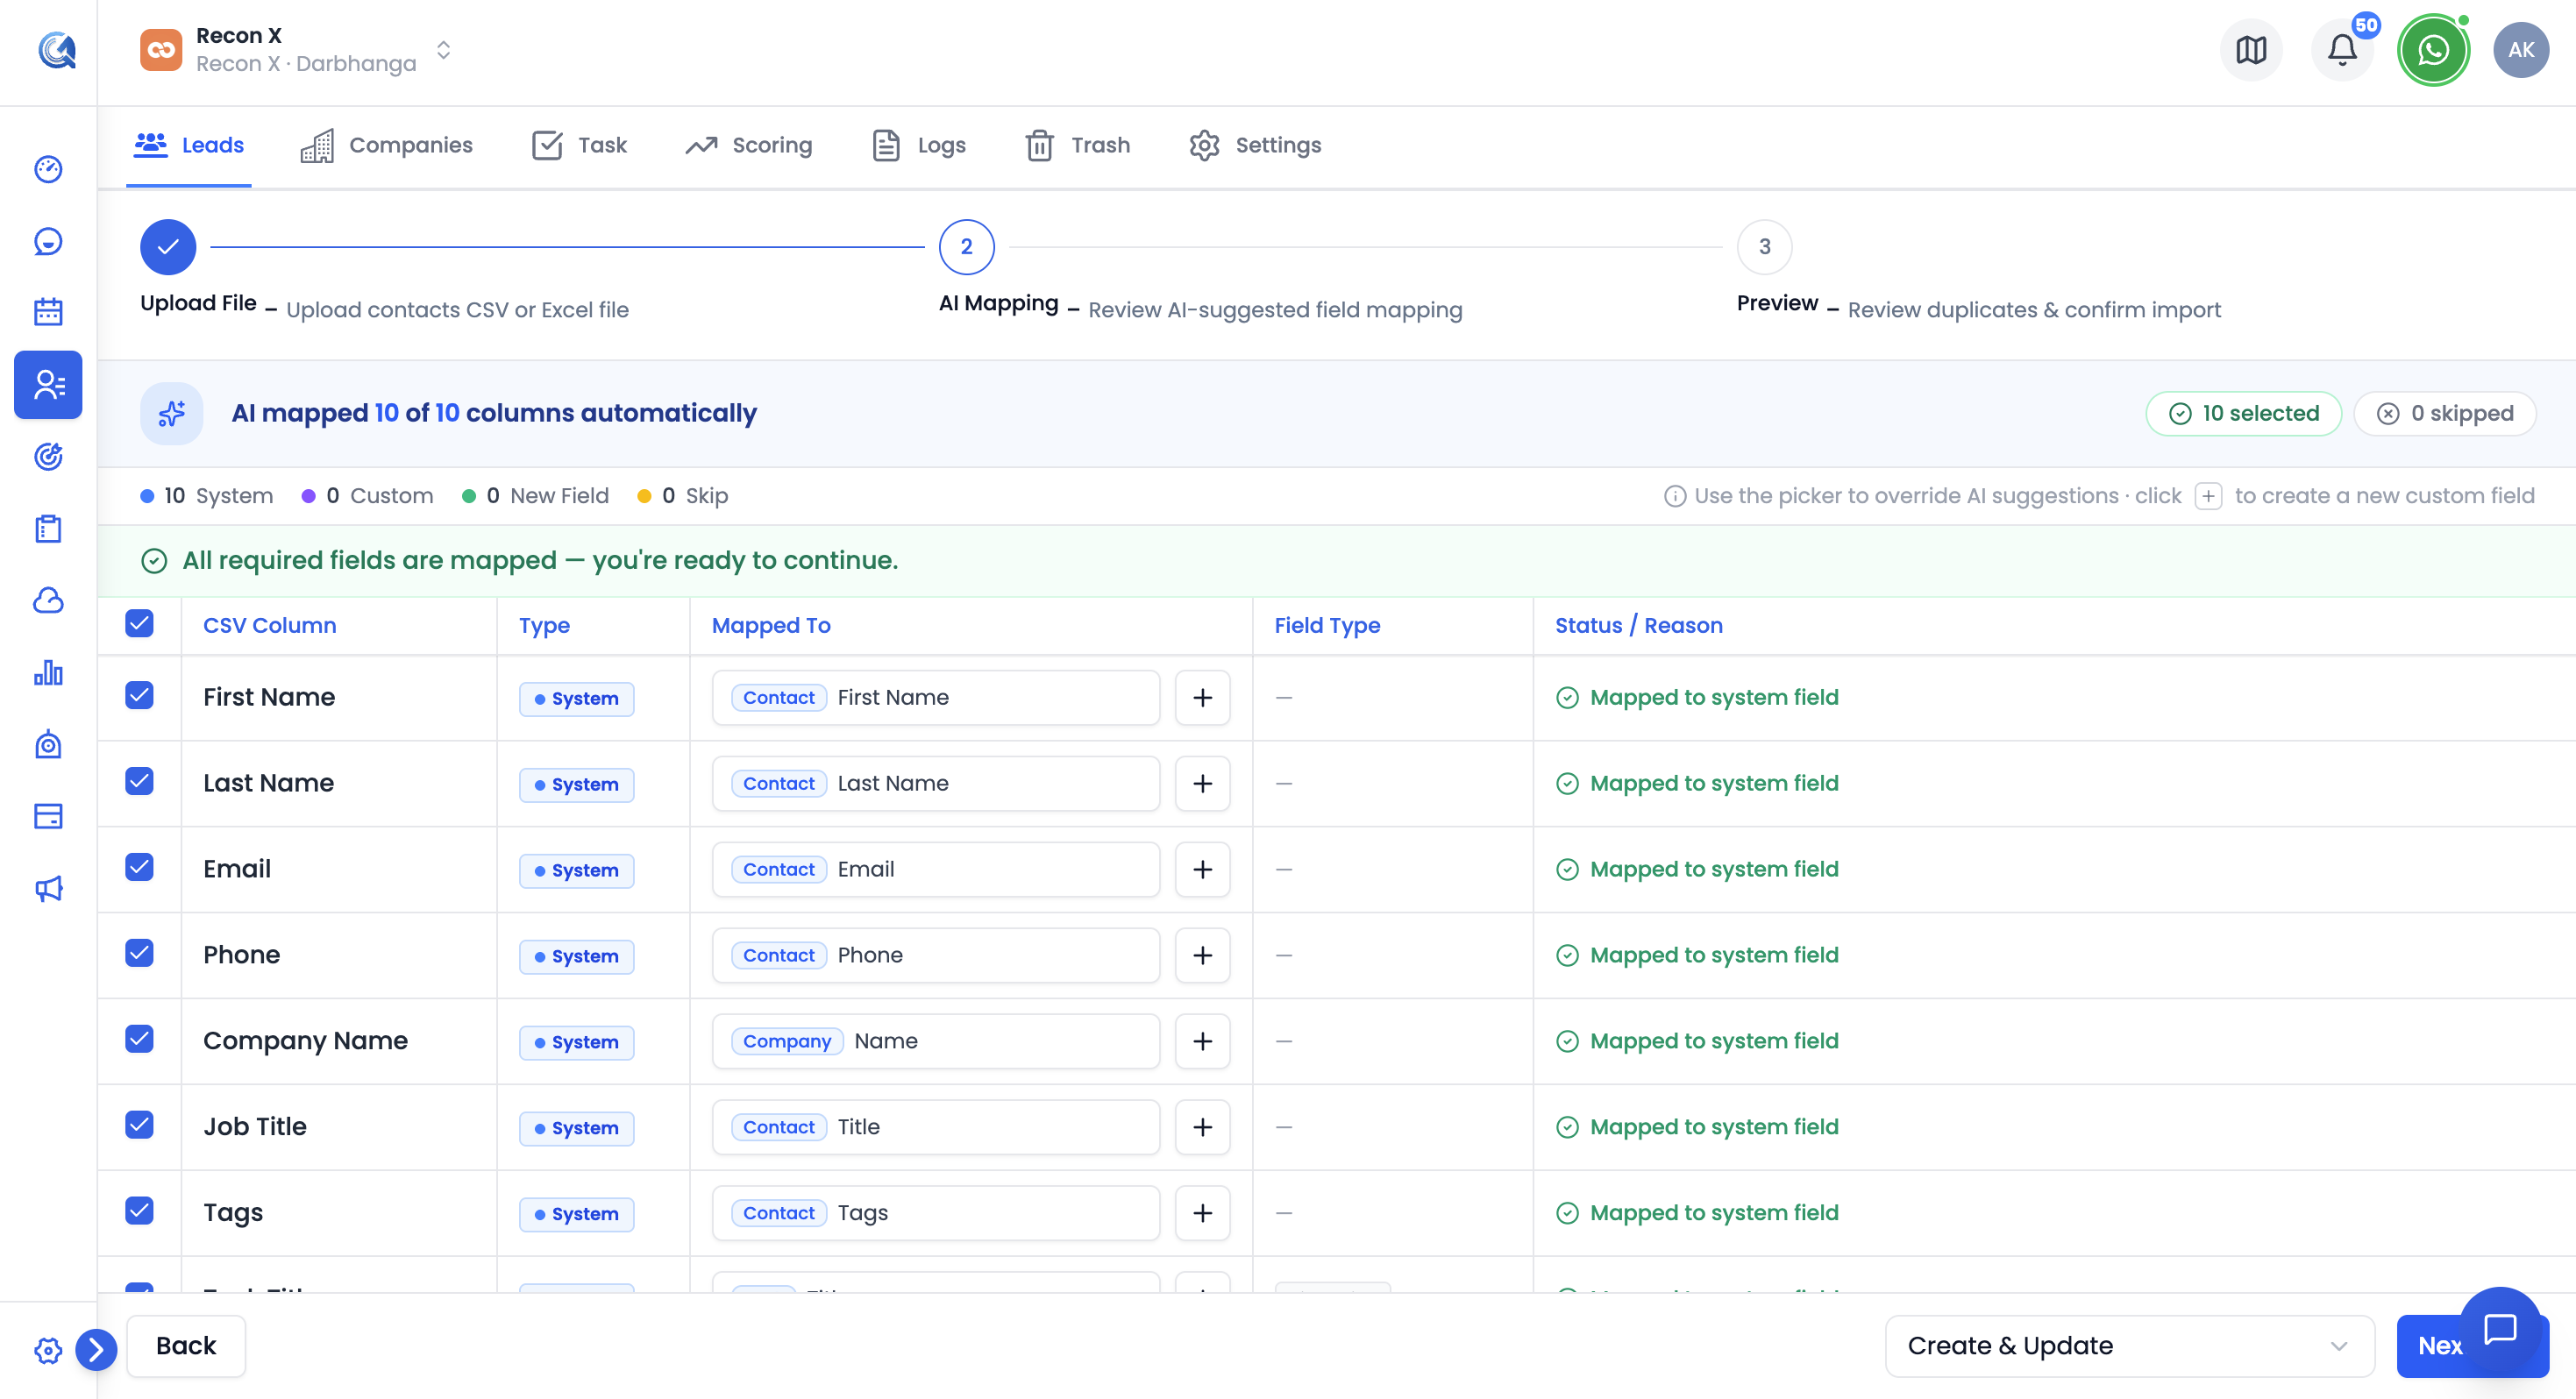Switch to the Leads tab
The width and height of the screenshot is (2576, 1399).
tap(189, 146)
